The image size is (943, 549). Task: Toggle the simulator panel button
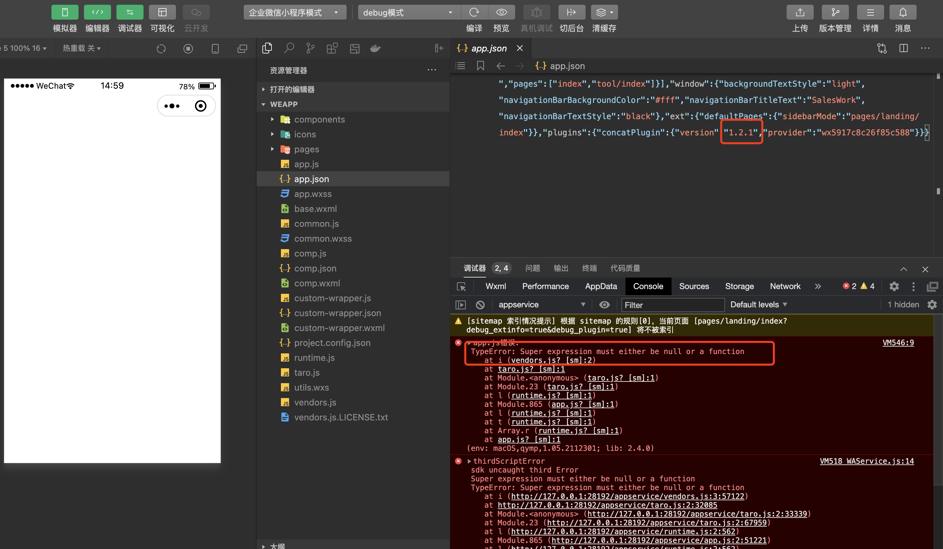(x=65, y=13)
